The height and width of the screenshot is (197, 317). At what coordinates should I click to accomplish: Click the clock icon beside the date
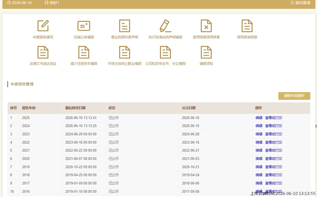pyautogui.click(x=9, y=3)
